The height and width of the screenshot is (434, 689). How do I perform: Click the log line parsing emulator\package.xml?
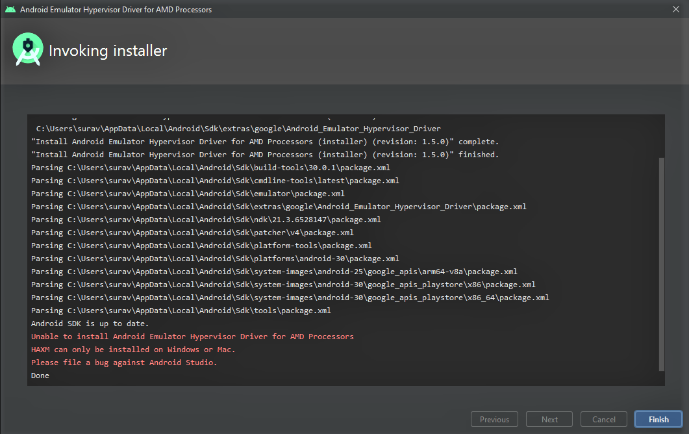click(x=188, y=194)
